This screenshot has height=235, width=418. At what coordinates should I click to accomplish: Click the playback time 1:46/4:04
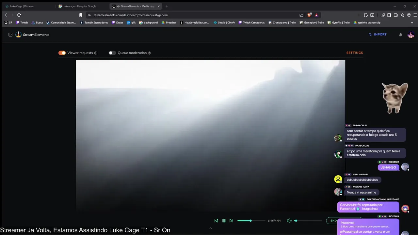274,221
